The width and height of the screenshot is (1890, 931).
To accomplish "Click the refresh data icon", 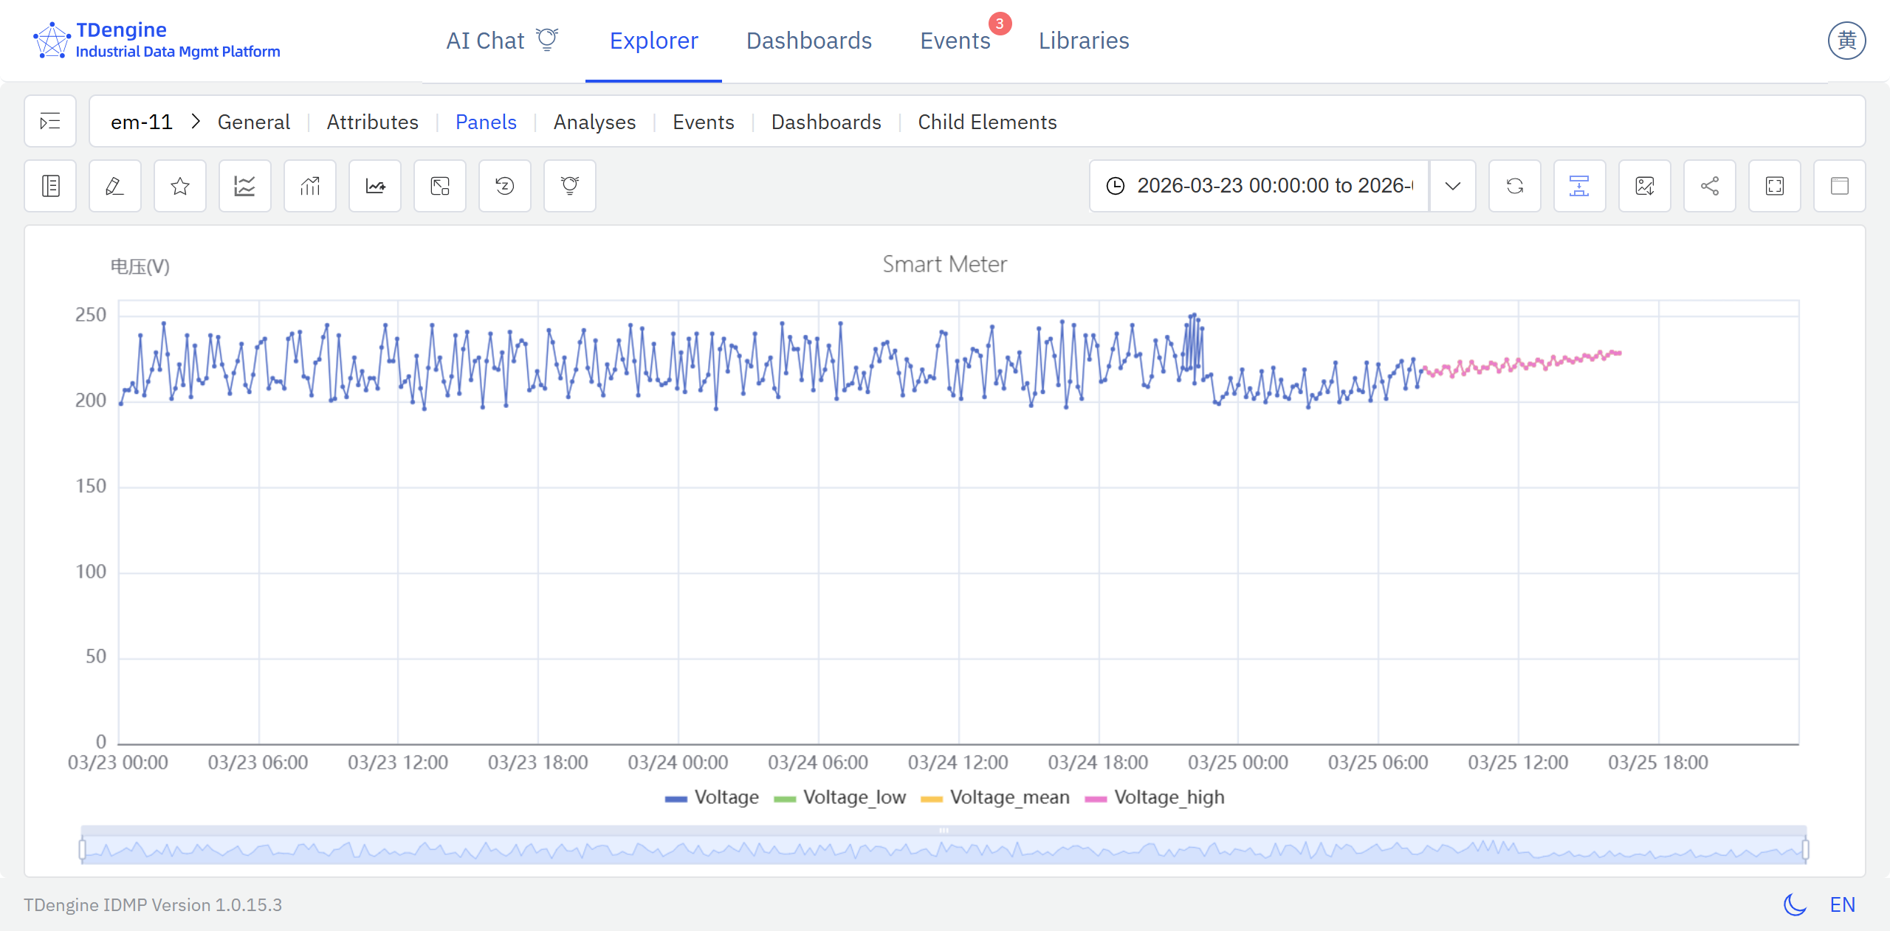I will click(x=1514, y=186).
